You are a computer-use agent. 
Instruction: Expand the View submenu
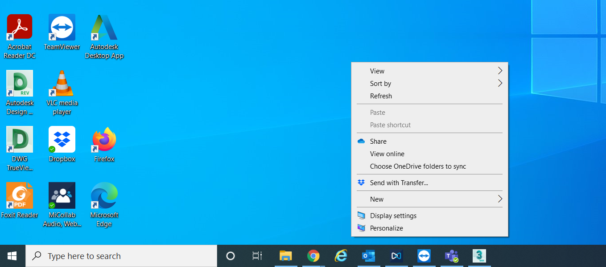[x=430, y=71]
